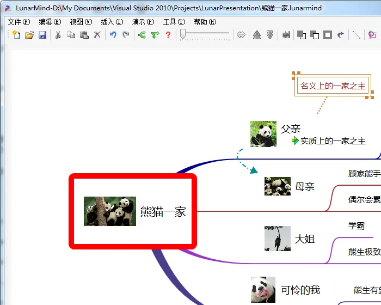Screen dimensions: 381x305
Task: Click the 大姐 climbing panda thumbnail
Action: tap(278, 239)
